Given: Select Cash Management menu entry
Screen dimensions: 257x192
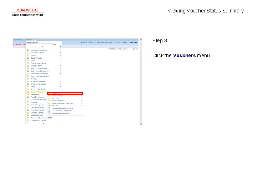Looking at the screenshot, I should coord(37,105).
